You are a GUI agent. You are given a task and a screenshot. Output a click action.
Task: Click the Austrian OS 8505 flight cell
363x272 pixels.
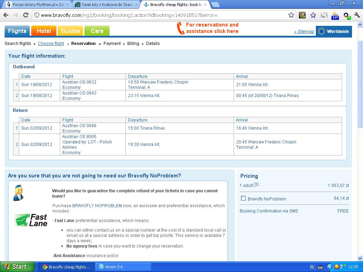[x=93, y=144]
